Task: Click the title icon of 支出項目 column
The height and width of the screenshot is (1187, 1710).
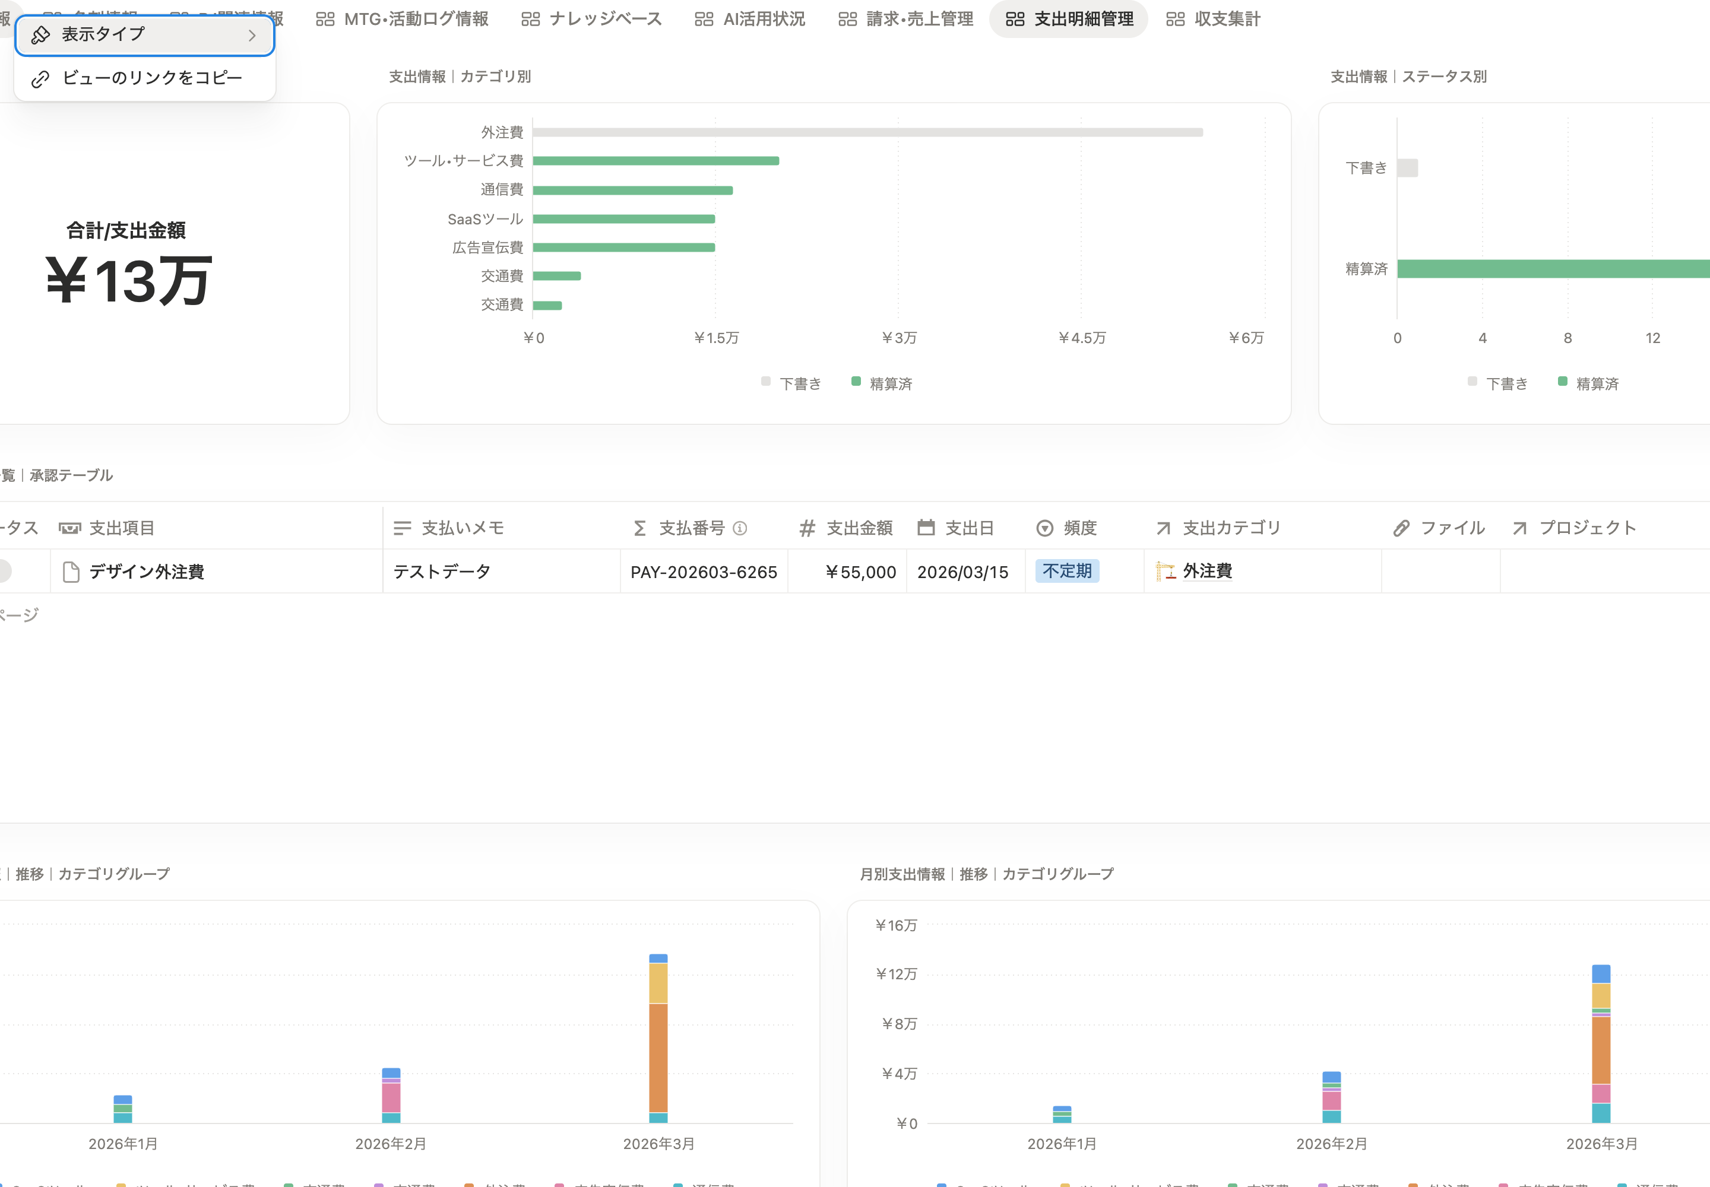Action: 70,528
